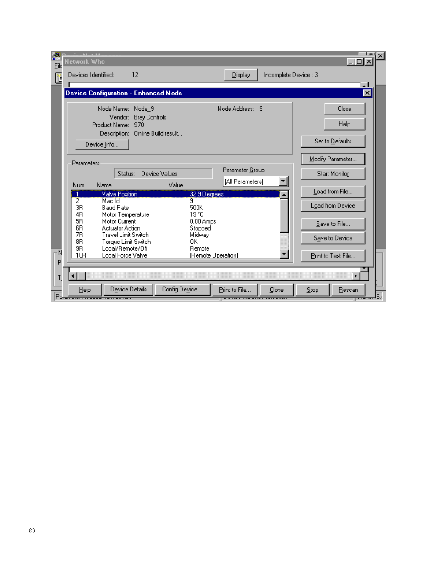437x566 pixels.
Task: Select the Motor Current parameter row
Action: click(175, 221)
